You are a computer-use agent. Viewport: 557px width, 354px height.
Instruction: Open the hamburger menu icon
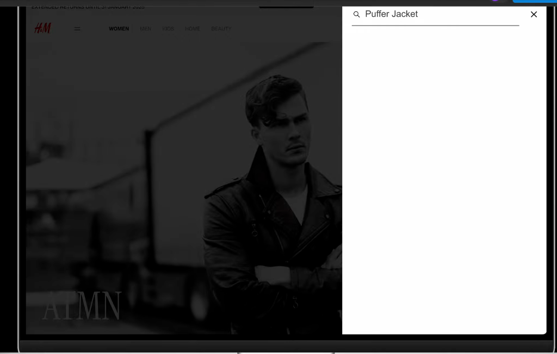(77, 29)
